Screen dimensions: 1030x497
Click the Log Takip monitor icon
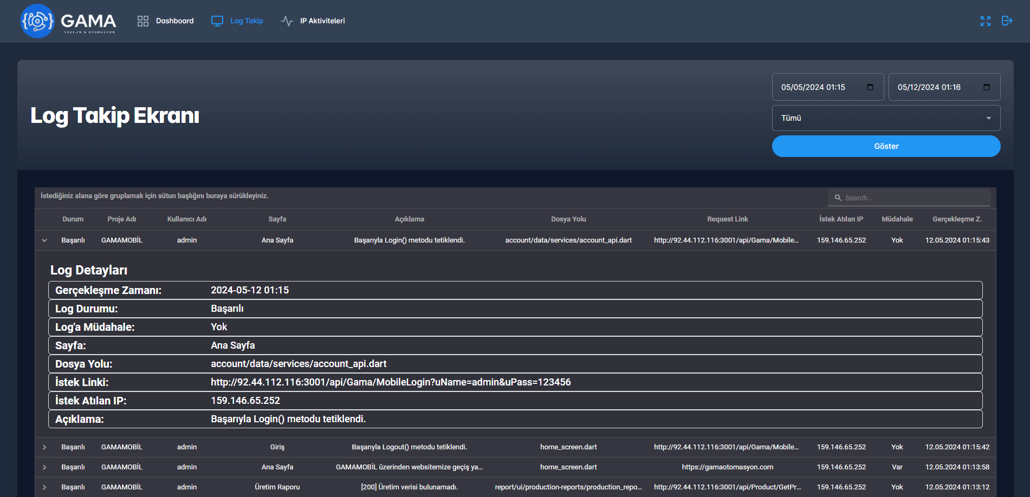coord(217,21)
